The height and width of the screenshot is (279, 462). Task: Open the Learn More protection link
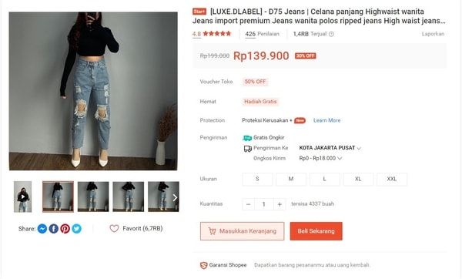[326, 120]
